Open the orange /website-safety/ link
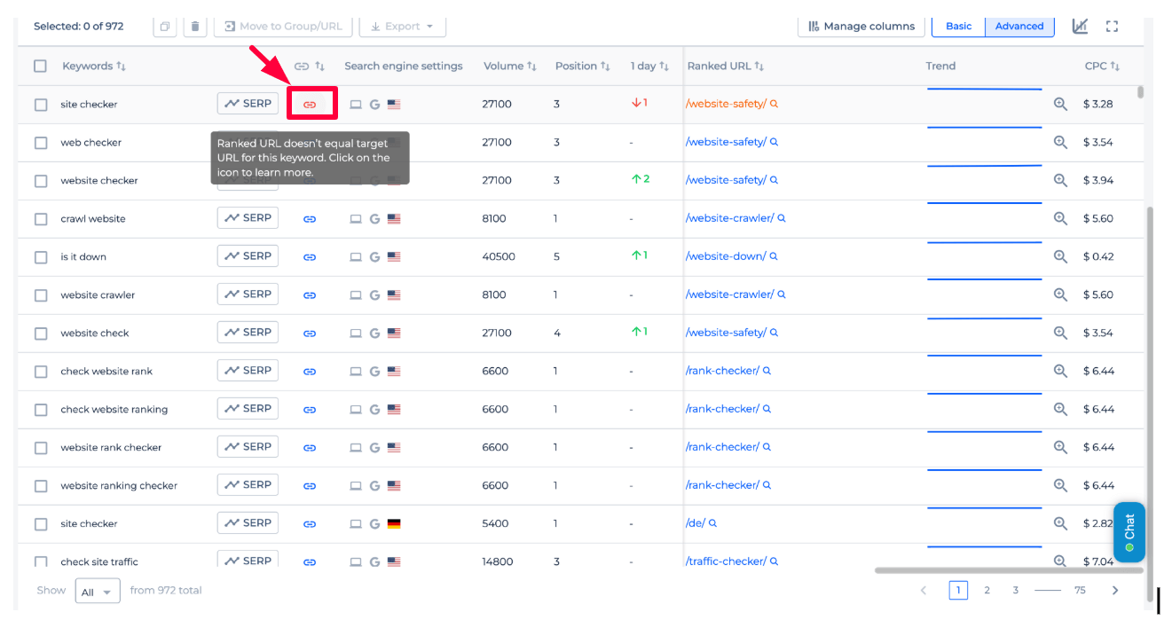Screen dimensions: 1164x628 pyautogui.click(x=726, y=104)
